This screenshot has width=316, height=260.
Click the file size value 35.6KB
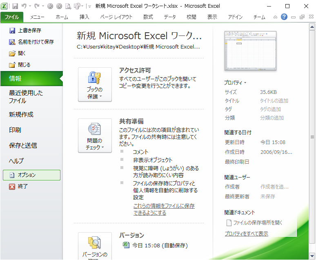click(268, 92)
